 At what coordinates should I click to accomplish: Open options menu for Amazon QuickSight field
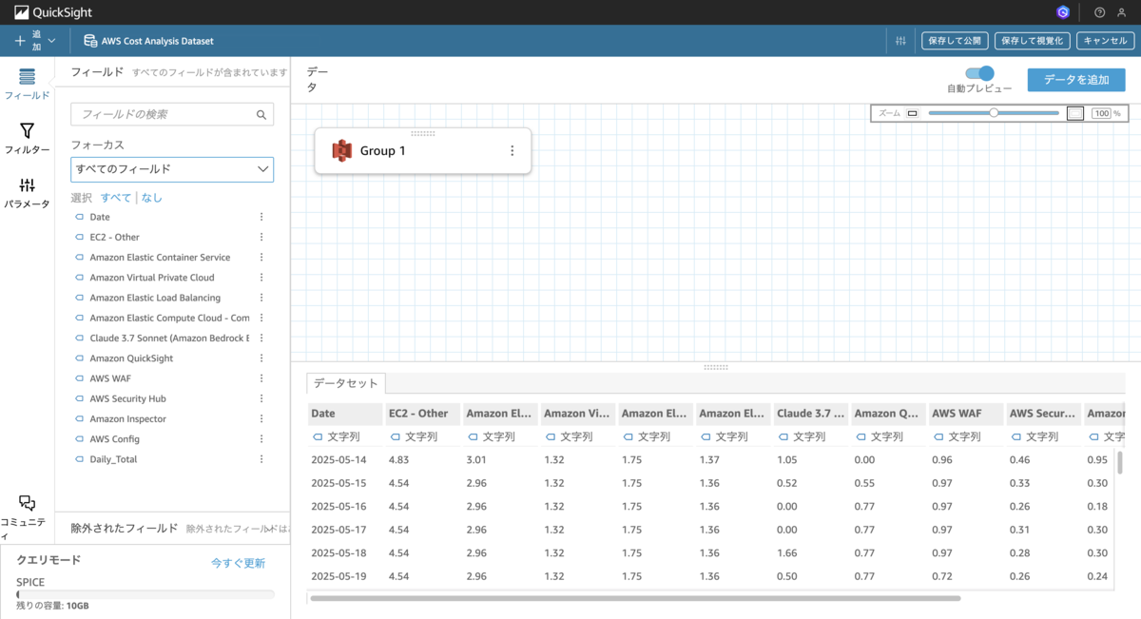(261, 358)
